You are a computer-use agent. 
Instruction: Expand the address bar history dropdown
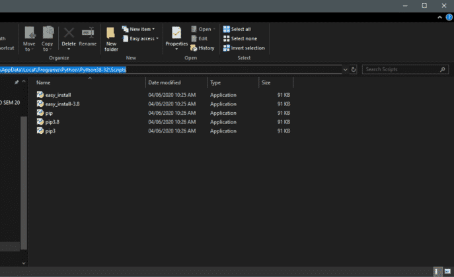click(346, 69)
